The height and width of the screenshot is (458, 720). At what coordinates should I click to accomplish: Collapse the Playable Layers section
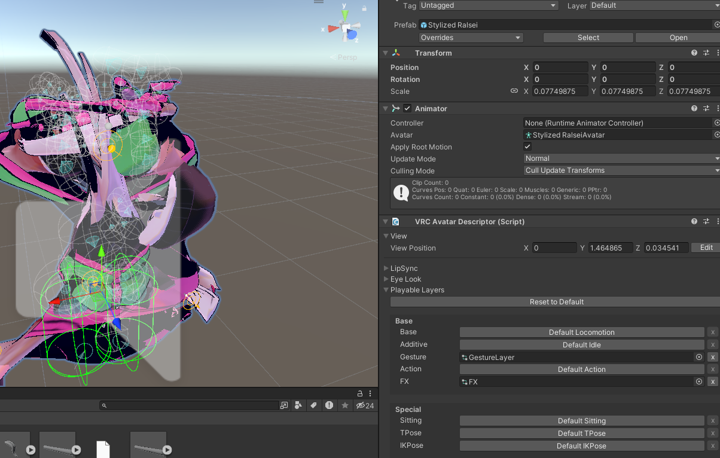click(x=386, y=290)
